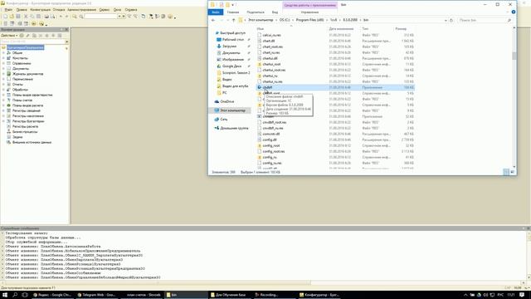Click the Windows Start button
The width and height of the screenshot is (531, 299).
click(5, 295)
